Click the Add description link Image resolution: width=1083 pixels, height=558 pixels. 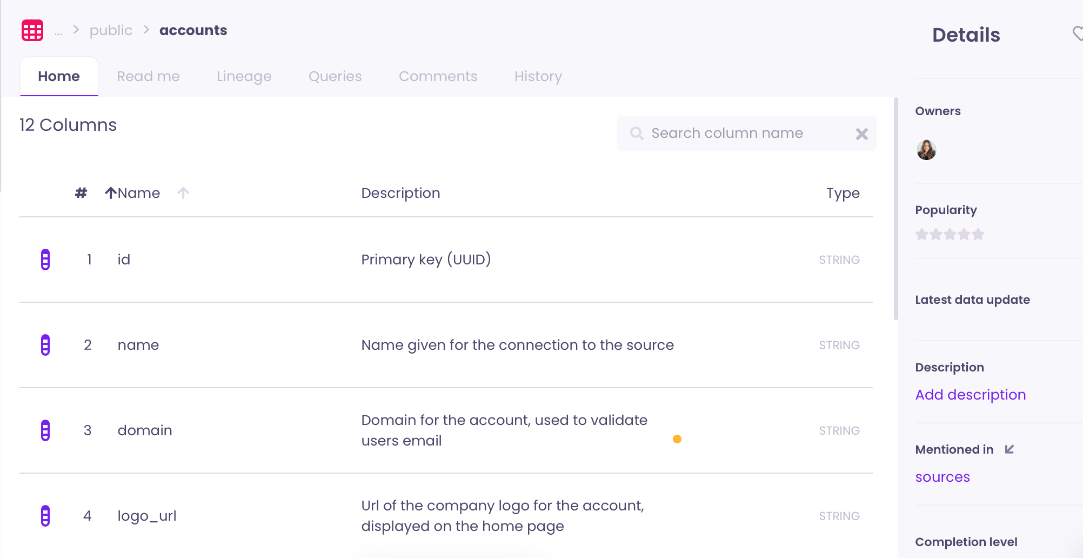(x=971, y=395)
